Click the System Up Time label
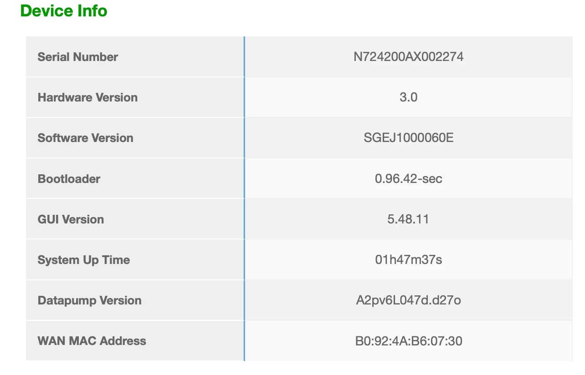Viewport: 585px width, 375px height. click(x=83, y=260)
